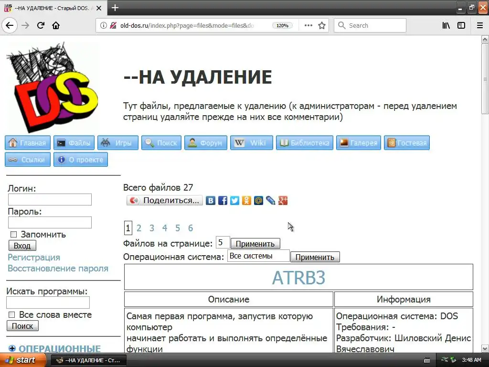Image resolution: width=489 pixels, height=367 pixels.
Task: Open the Windows start button
Action: [x=22, y=360]
